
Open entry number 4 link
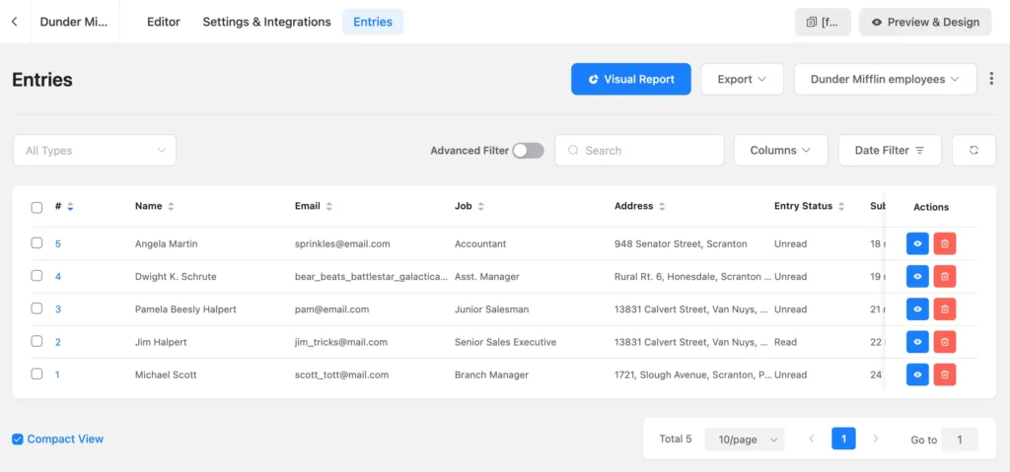point(58,277)
